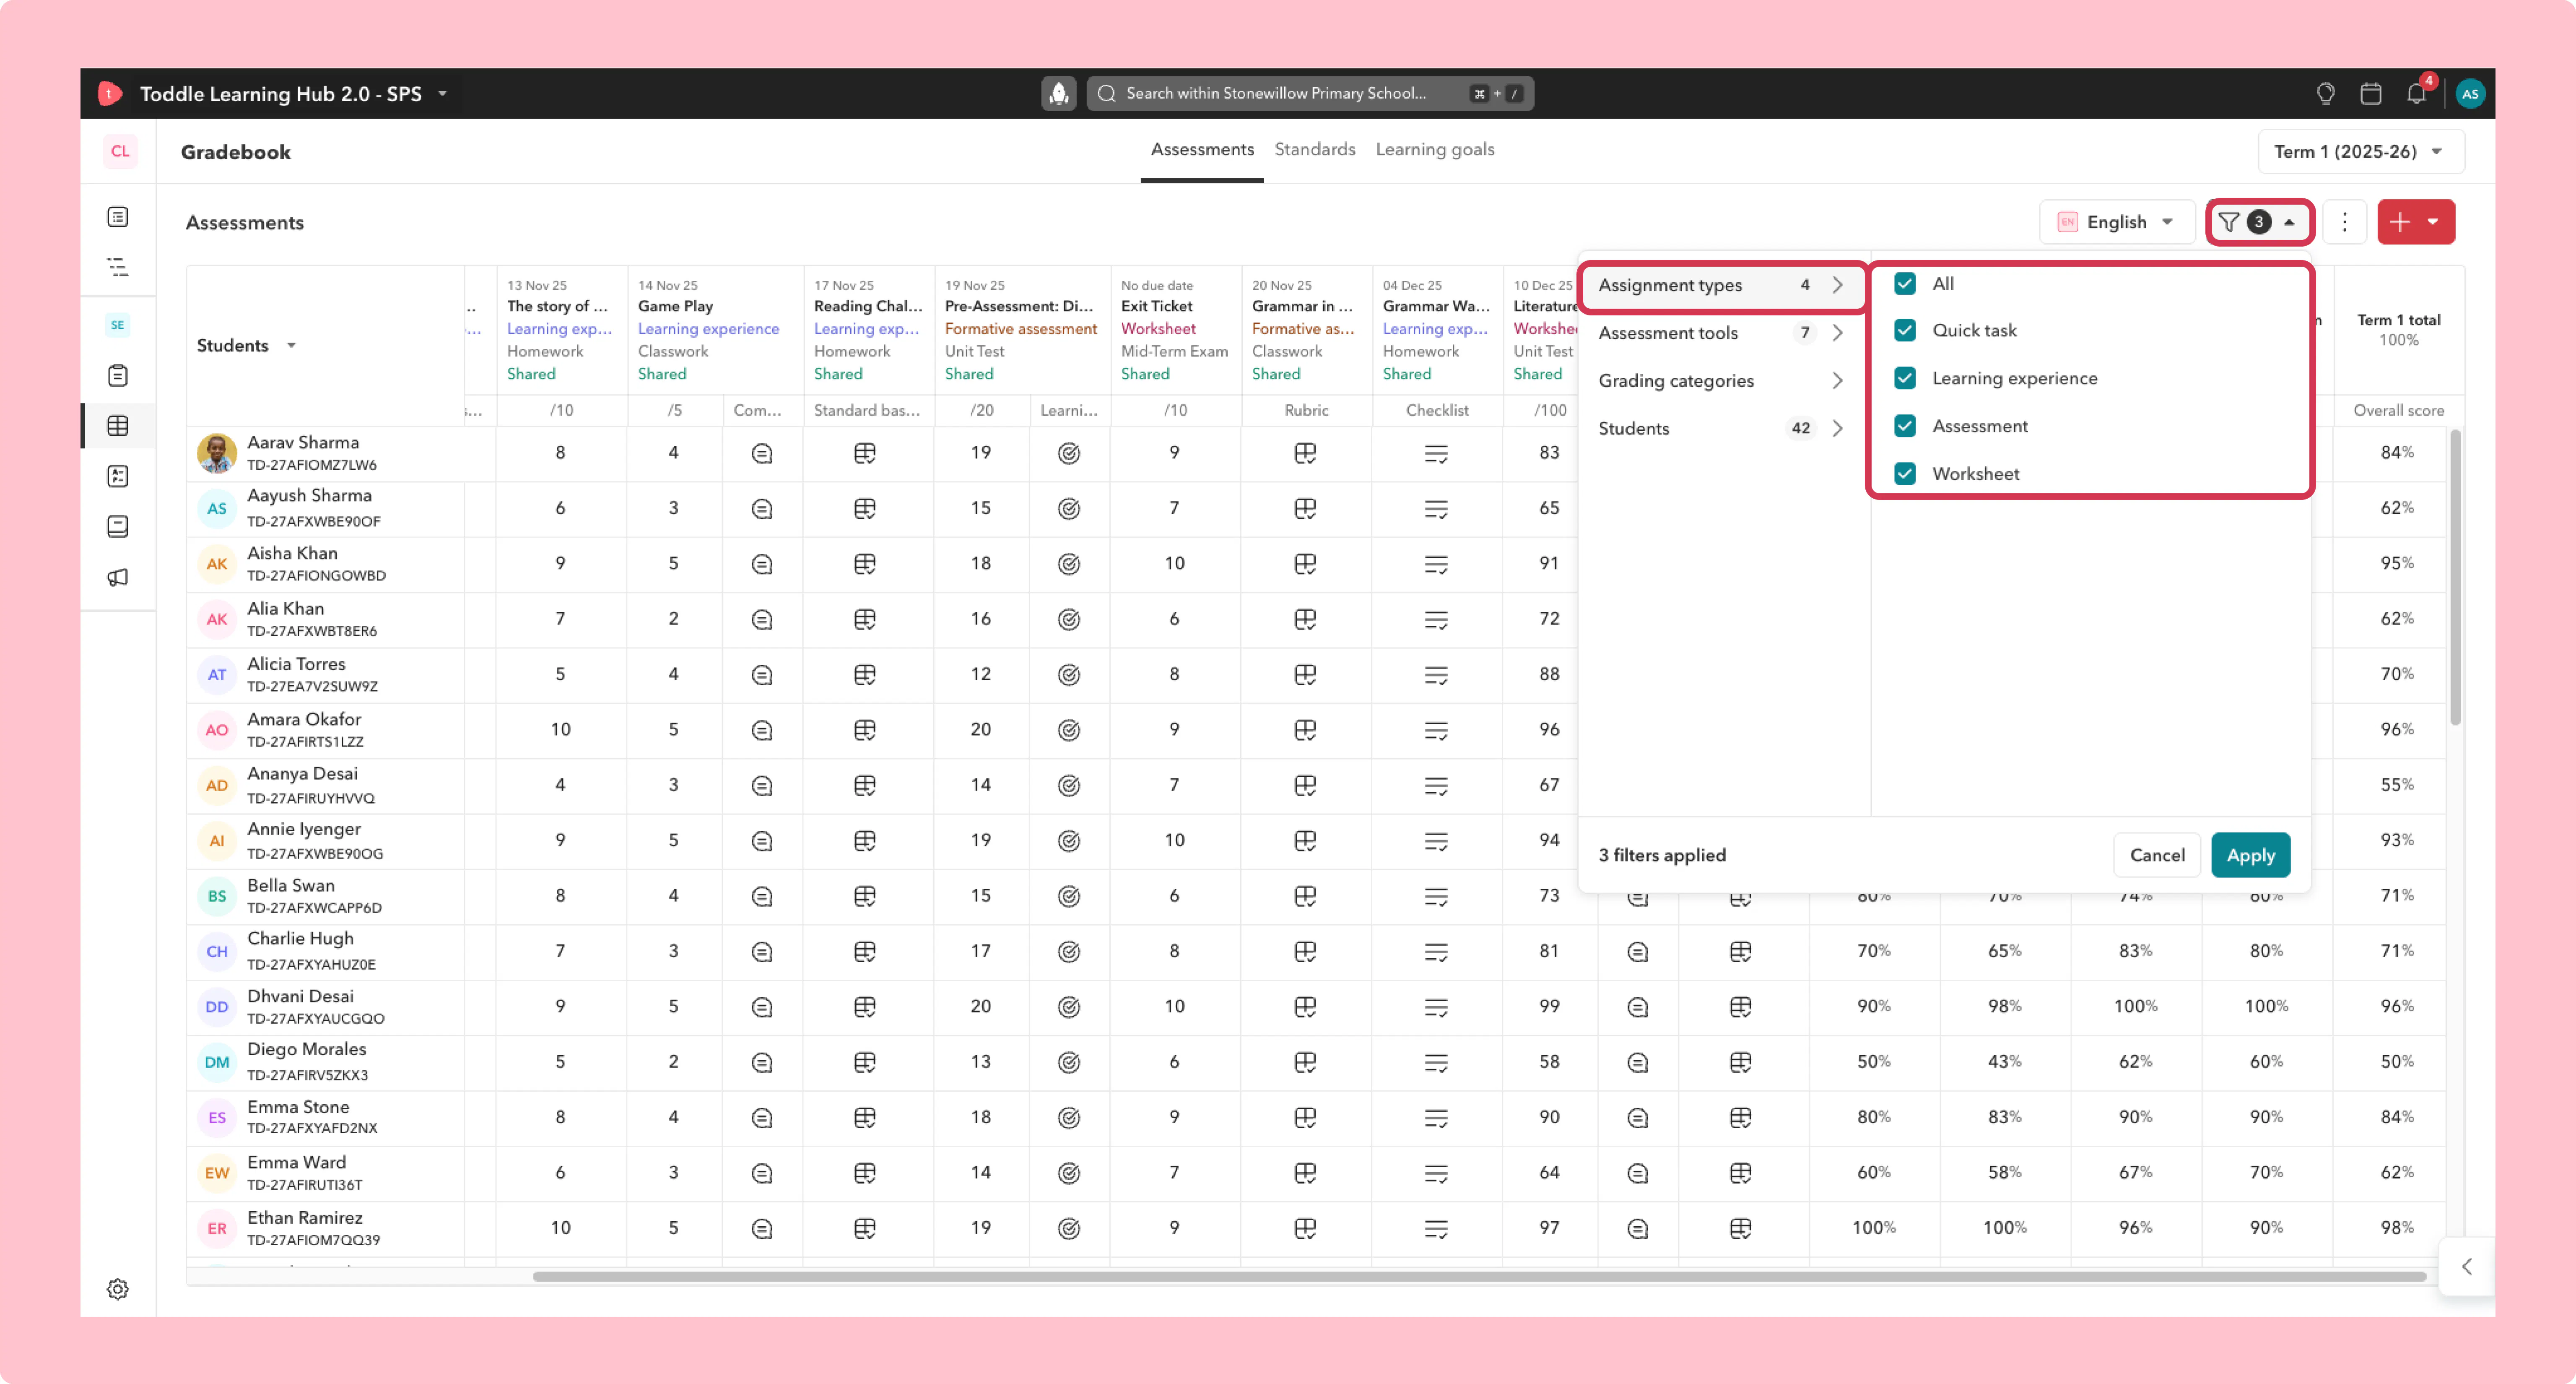This screenshot has width=2576, height=1384.
Task: Open the Term 1 (2025-26) dropdown
Action: point(2360,151)
